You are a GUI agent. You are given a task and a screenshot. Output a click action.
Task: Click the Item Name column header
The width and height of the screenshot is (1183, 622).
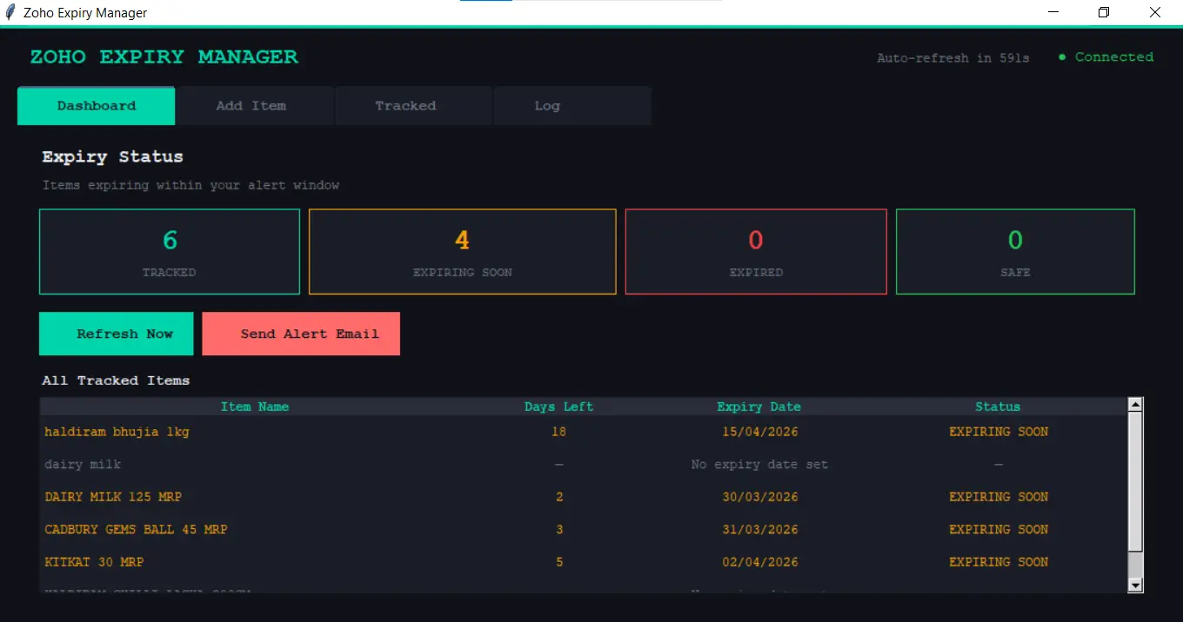255,406
